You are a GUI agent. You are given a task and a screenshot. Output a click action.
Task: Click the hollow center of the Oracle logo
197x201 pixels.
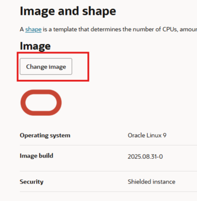point(41,103)
